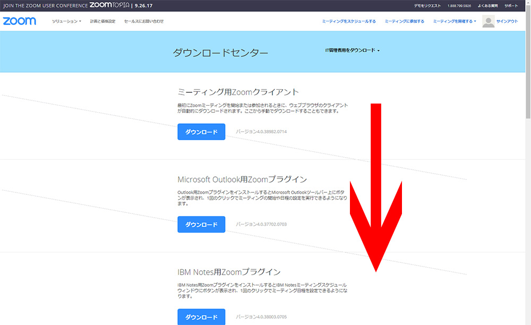Open サポート link in top bar
Screen dimensions: 531x325
pos(511,5)
